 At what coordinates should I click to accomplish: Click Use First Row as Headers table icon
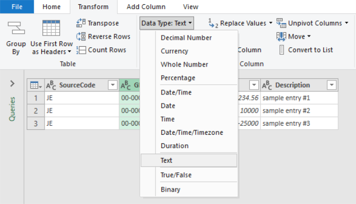tap(51, 28)
